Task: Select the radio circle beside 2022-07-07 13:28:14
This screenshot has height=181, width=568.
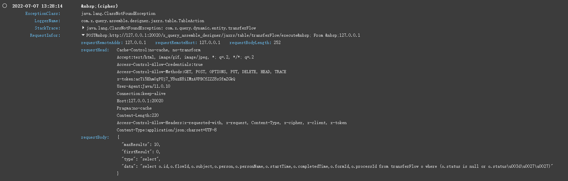Action: pyautogui.click(x=5, y=6)
